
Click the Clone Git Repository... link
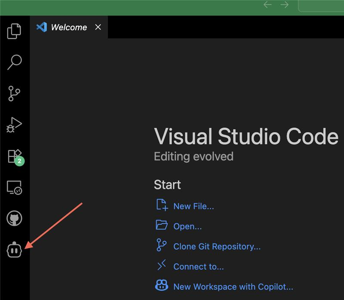pyautogui.click(x=217, y=247)
